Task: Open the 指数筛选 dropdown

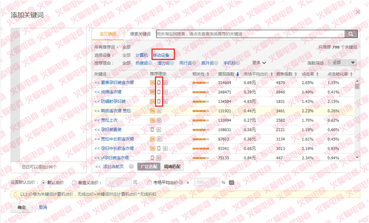Action: 342,63
